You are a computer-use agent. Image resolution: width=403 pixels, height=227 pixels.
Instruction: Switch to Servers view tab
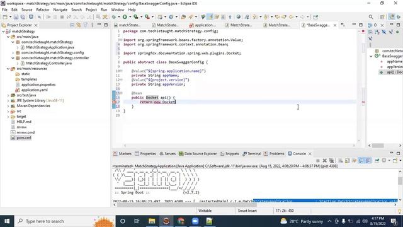(x=167, y=154)
